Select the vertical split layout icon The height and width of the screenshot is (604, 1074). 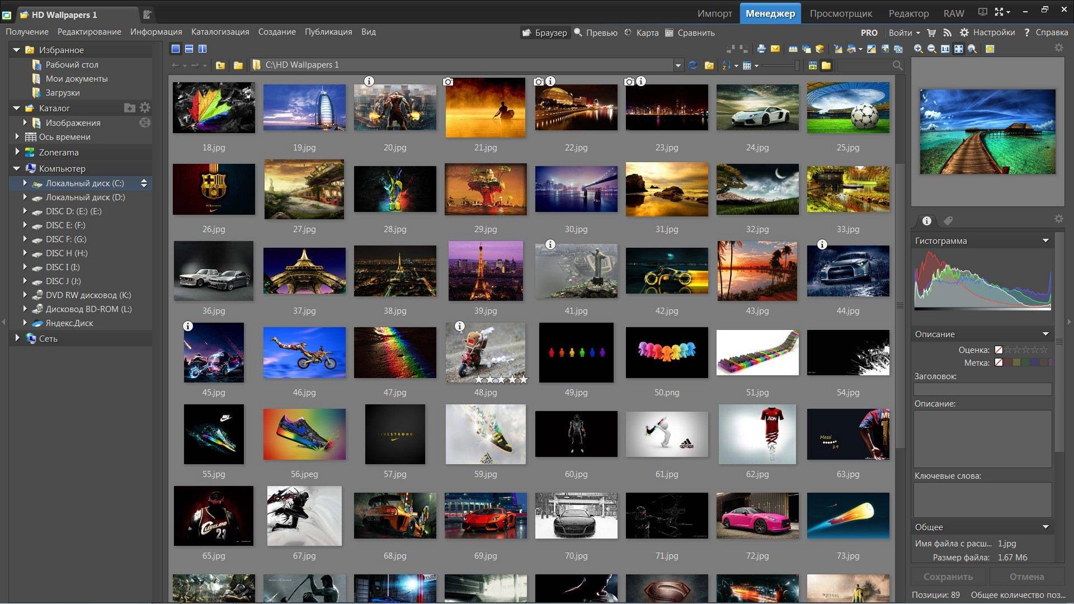(202, 49)
